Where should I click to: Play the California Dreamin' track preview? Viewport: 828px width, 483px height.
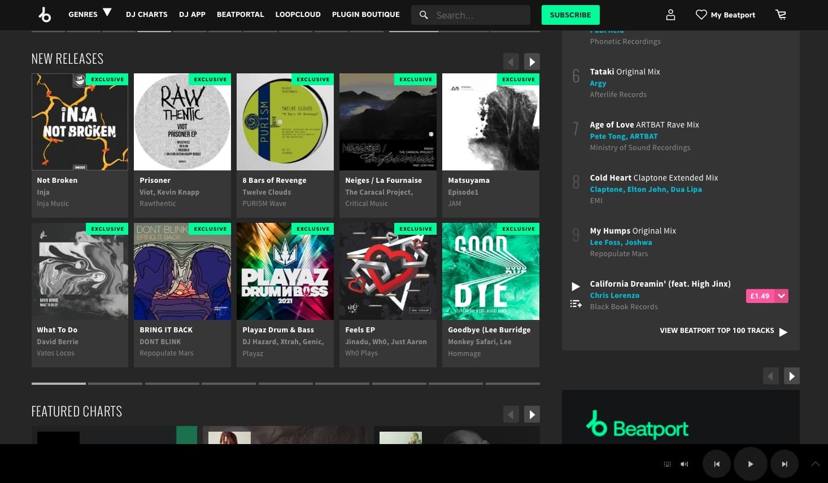coord(576,286)
